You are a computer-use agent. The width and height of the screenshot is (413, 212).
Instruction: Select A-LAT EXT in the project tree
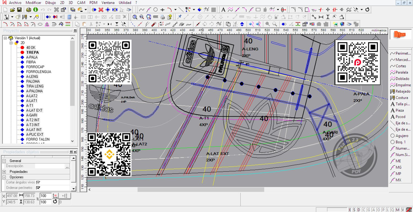[34, 110]
